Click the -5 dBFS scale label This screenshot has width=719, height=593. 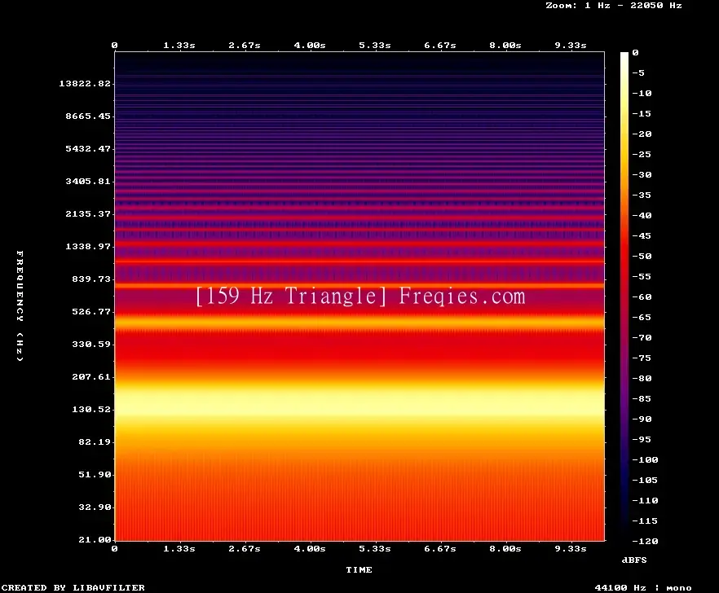pyautogui.click(x=638, y=72)
